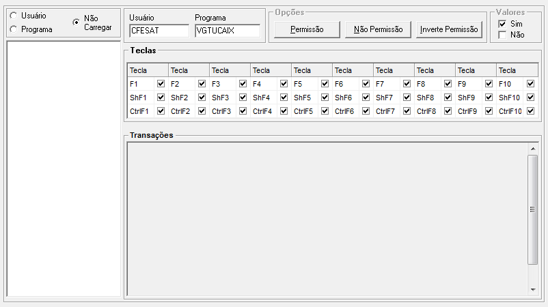
Task: Uncheck the CtrlF10 key checkbox
Action: tap(530, 111)
